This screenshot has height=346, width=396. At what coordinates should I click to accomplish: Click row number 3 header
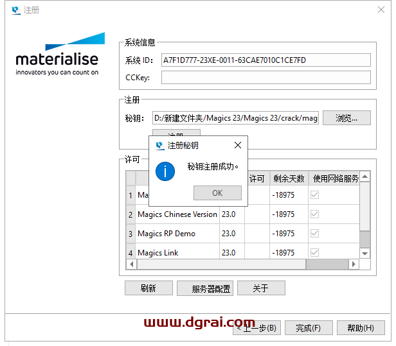[x=130, y=234]
